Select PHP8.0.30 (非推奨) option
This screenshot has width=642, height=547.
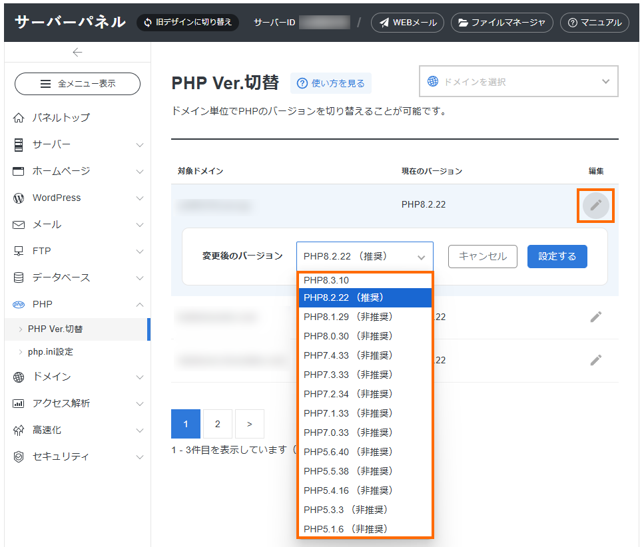click(x=365, y=336)
